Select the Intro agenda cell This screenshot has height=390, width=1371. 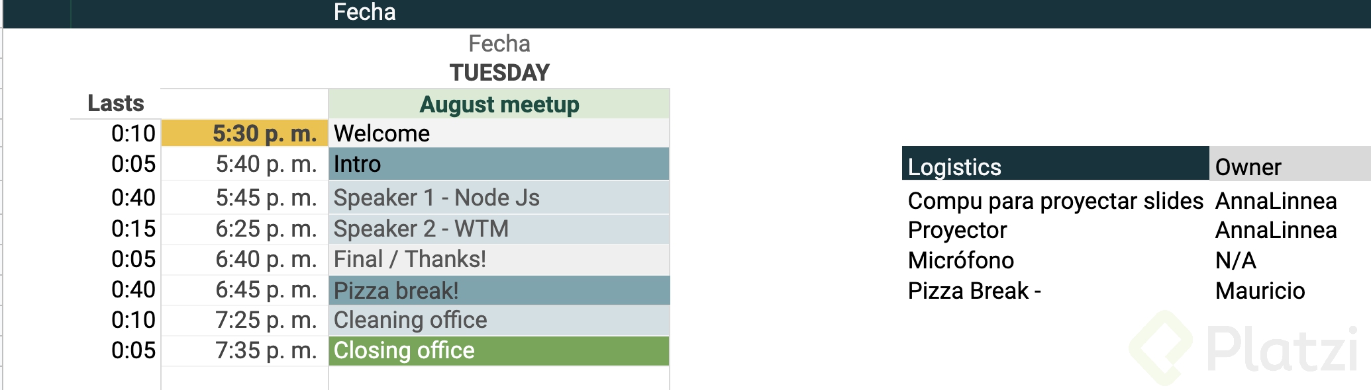(x=499, y=164)
